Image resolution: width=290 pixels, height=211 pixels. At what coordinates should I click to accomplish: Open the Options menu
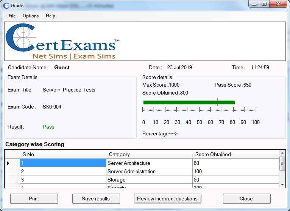(x=31, y=16)
